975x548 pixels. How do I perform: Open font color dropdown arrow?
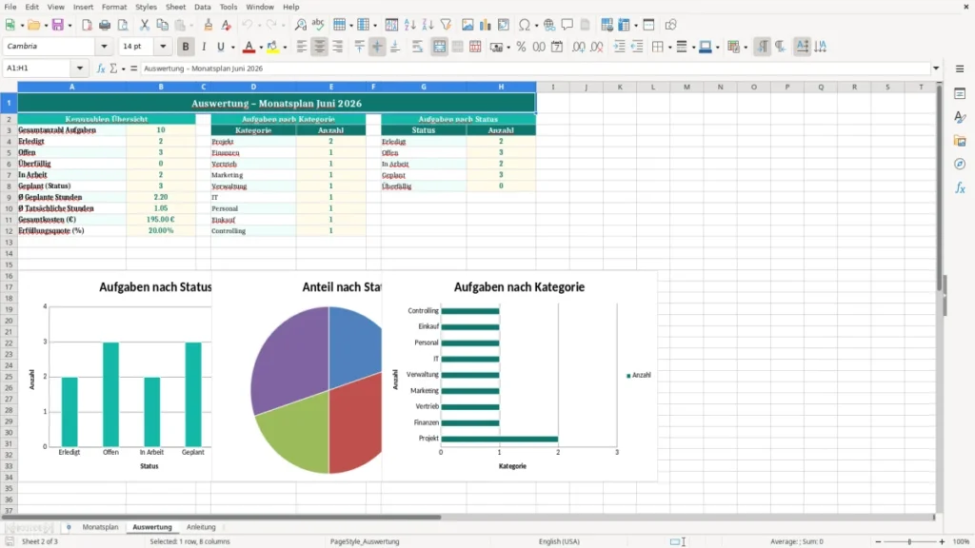261,48
